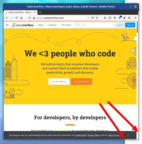This screenshot has height=144, width=142.
Task: Open the Cookie Policy link
Action: pyautogui.click(x=81, y=135)
